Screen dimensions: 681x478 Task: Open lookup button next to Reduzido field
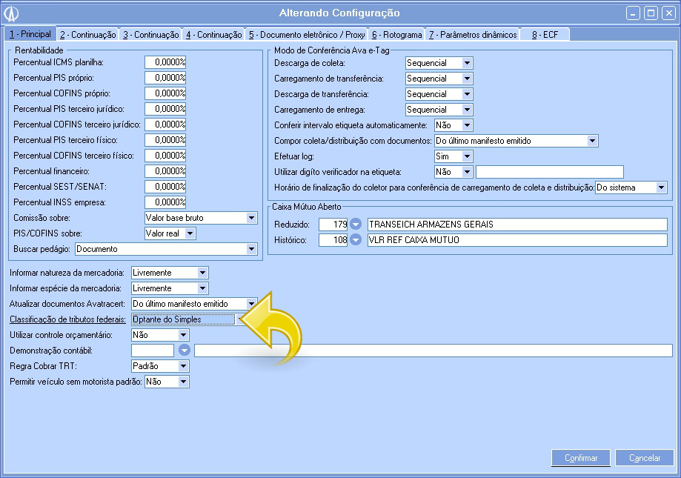tap(356, 225)
